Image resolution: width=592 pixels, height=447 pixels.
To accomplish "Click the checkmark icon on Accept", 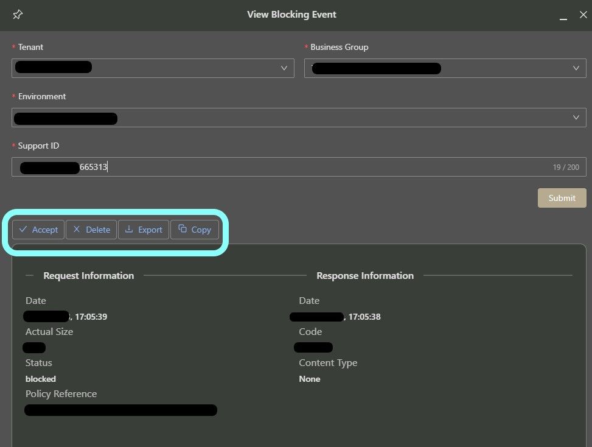I will pos(23,230).
